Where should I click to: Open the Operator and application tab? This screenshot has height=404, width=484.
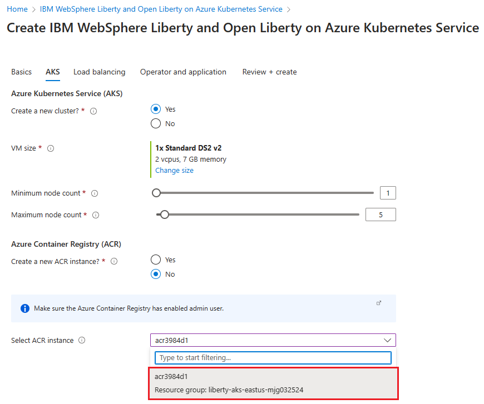click(183, 72)
